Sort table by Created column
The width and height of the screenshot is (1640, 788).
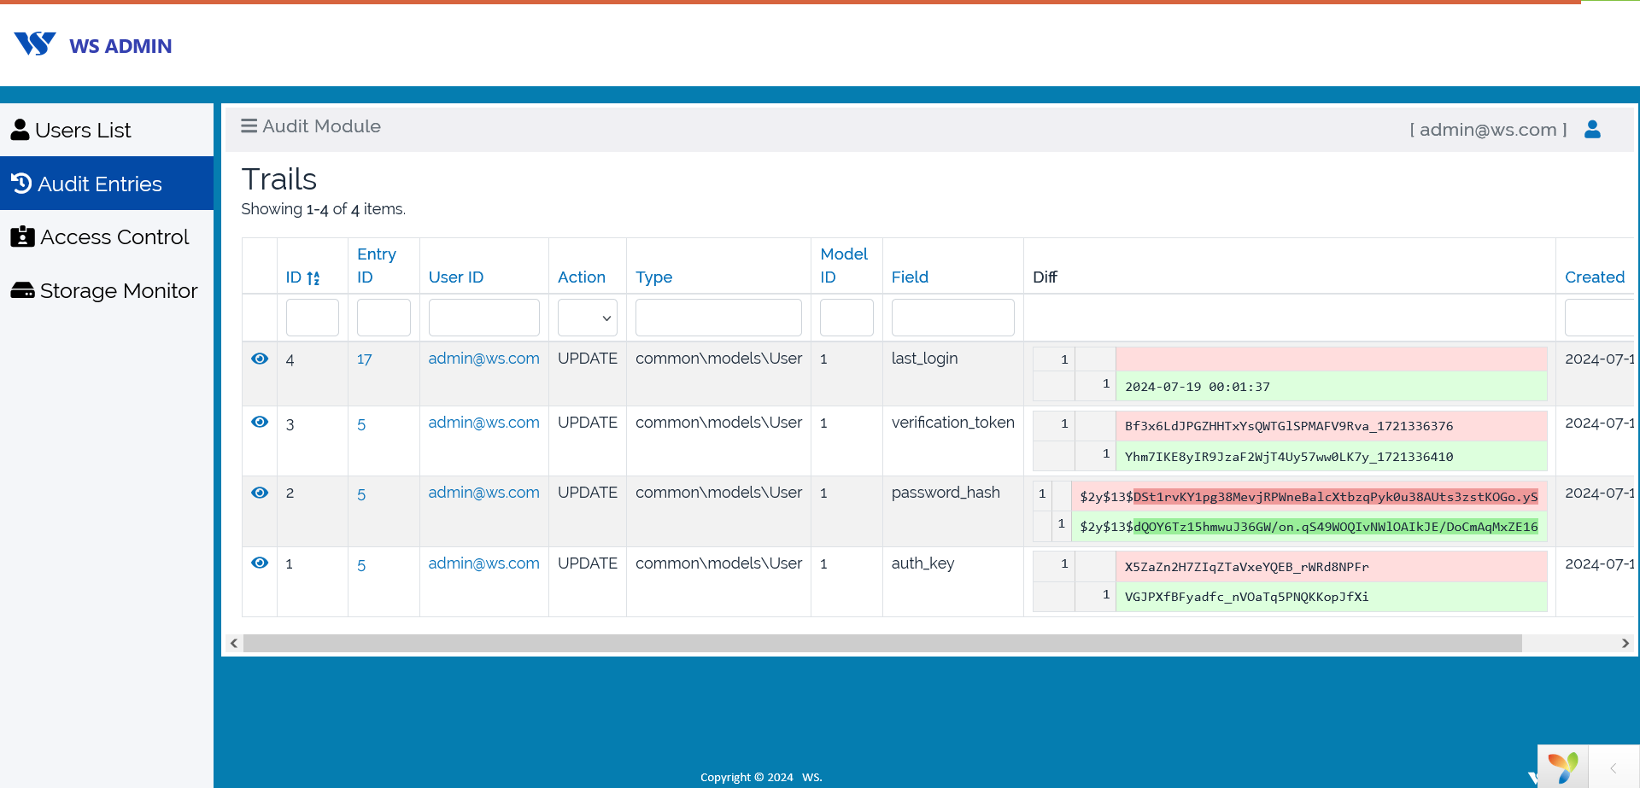pyautogui.click(x=1594, y=277)
